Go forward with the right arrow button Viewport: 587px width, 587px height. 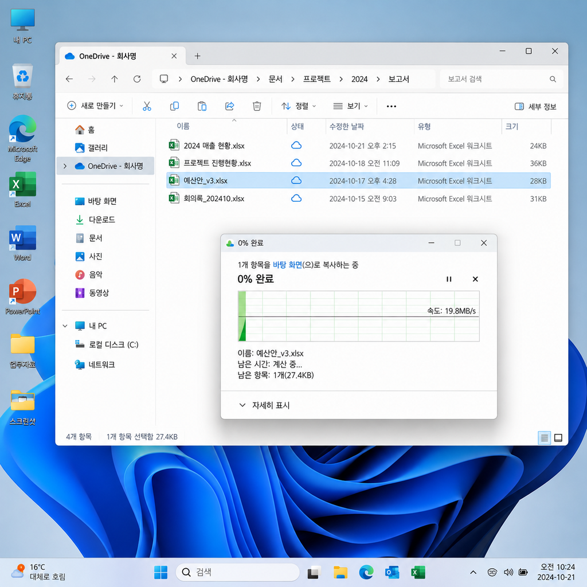(x=92, y=79)
